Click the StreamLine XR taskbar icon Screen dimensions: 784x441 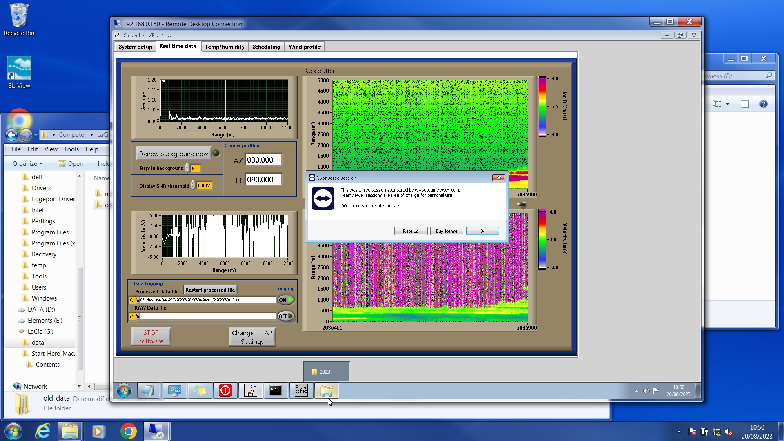coord(250,391)
